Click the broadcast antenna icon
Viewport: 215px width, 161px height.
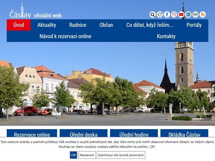click(x=195, y=15)
